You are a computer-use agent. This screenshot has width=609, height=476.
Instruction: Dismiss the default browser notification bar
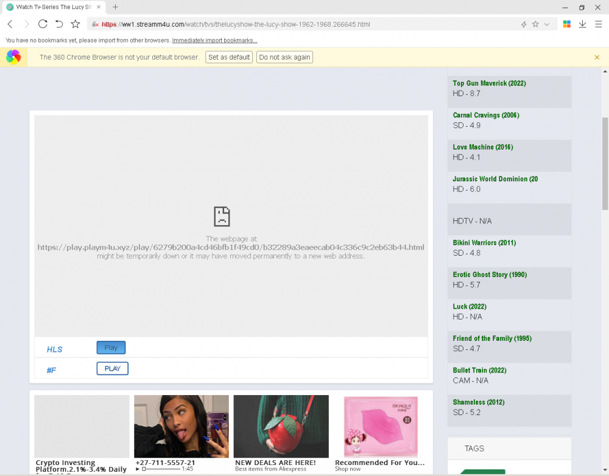(x=597, y=57)
